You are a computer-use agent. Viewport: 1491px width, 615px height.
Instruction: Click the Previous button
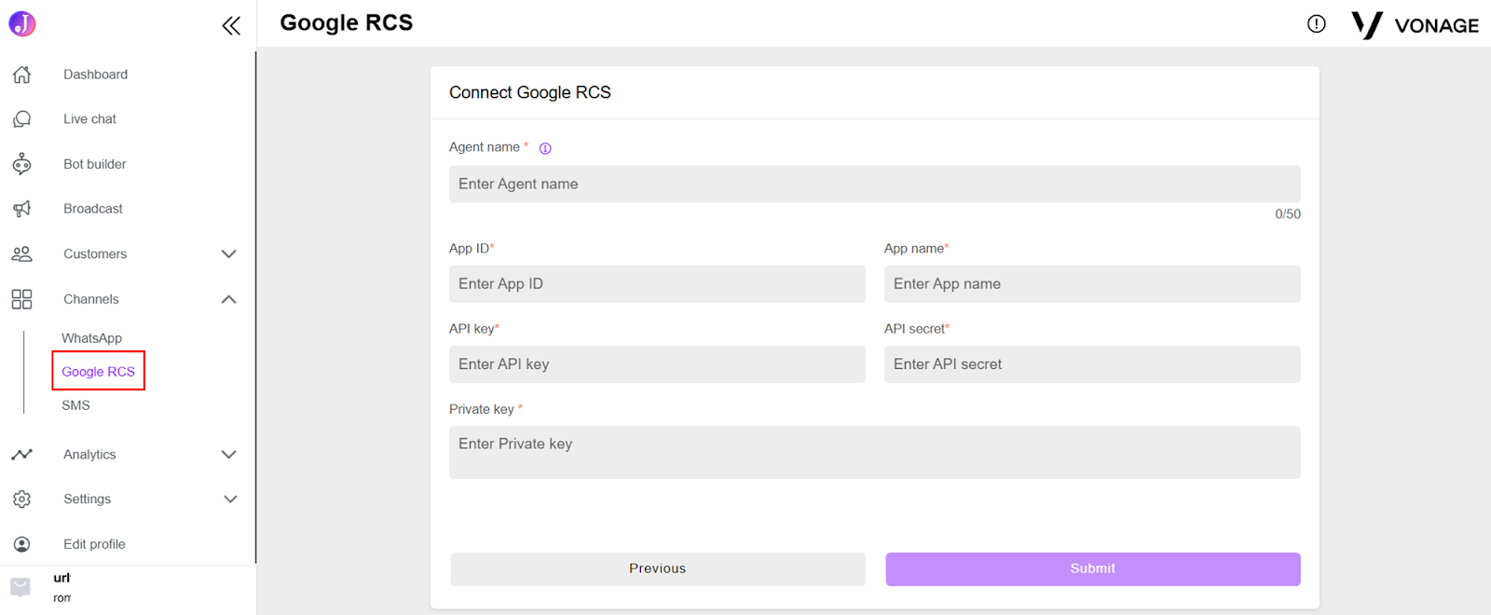pos(657,569)
